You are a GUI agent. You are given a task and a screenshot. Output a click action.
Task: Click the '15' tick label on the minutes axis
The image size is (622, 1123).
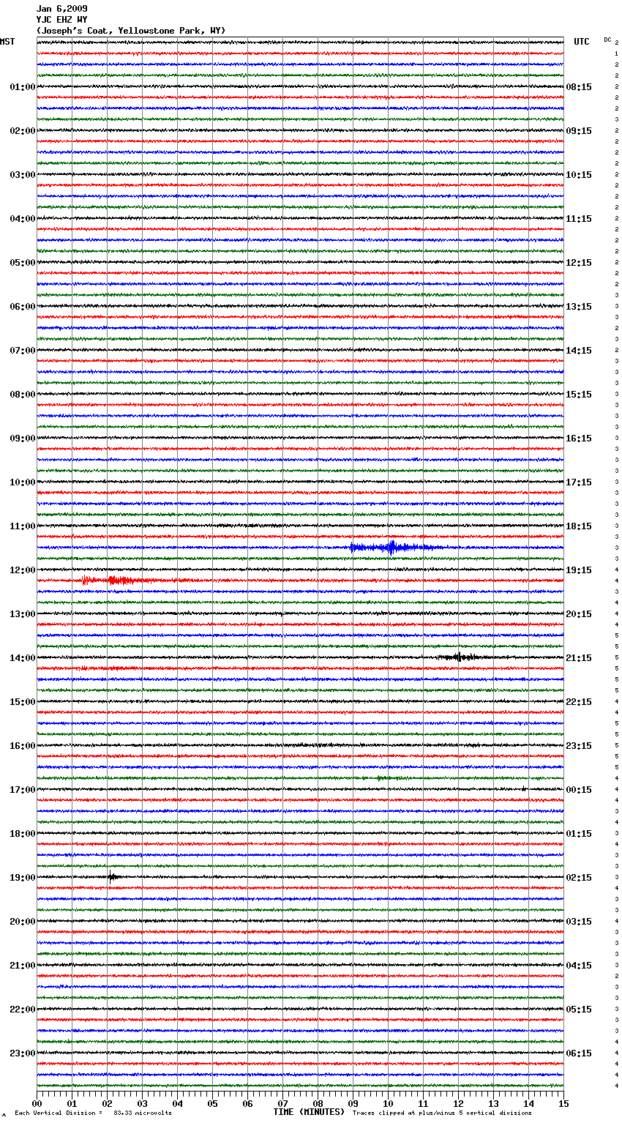pos(563,1103)
